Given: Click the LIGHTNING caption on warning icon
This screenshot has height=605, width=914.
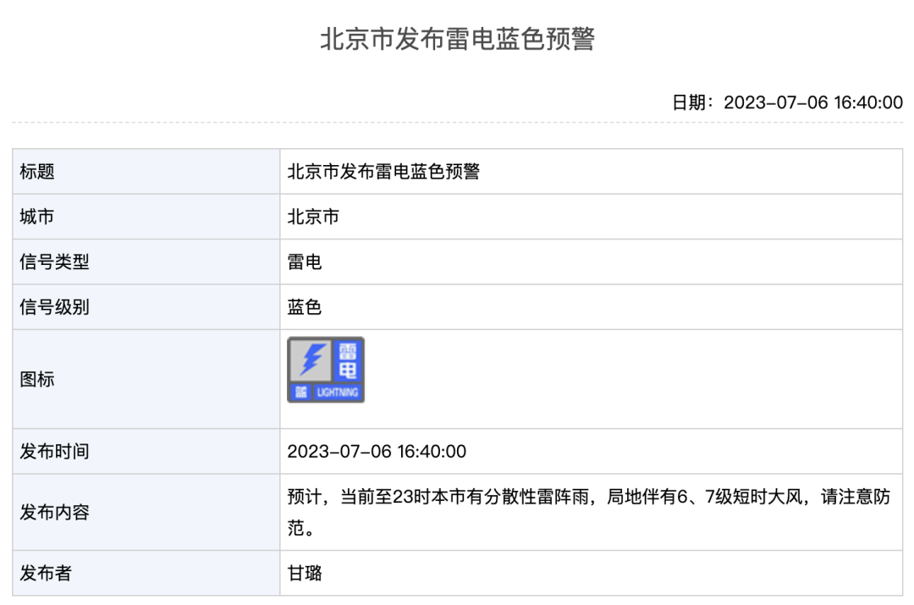Looking at the screenshot, I should [338, 393].
